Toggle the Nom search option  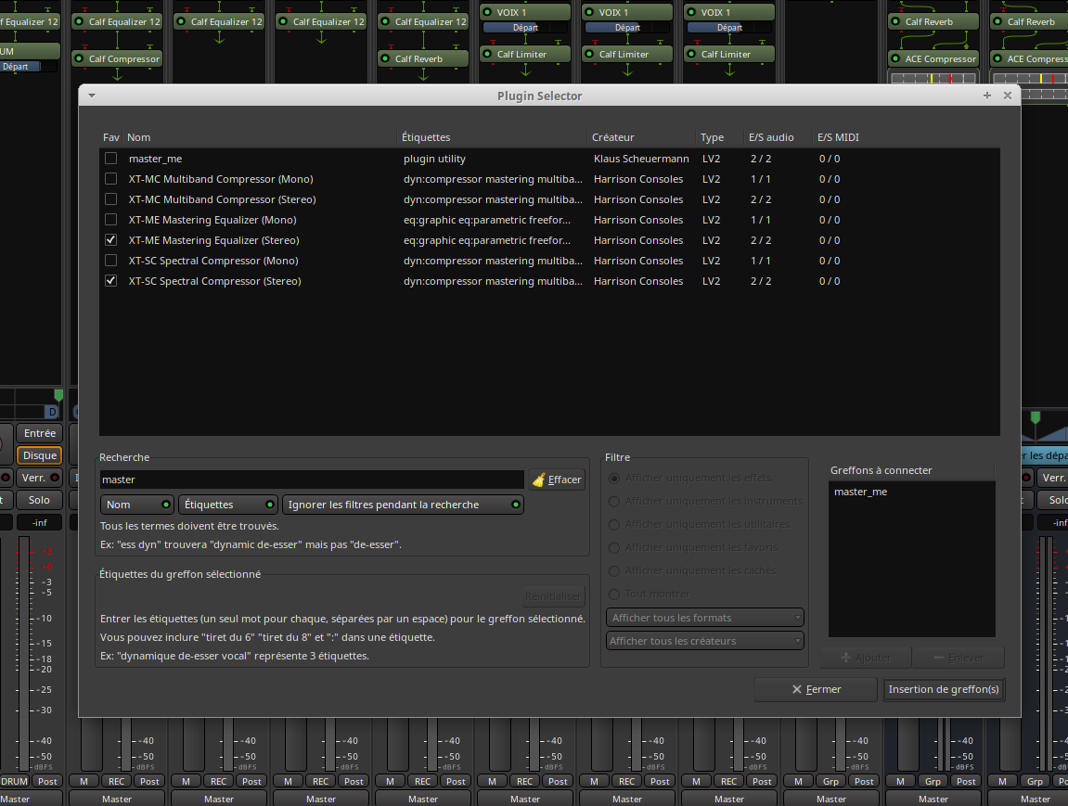tap(137, 505)
